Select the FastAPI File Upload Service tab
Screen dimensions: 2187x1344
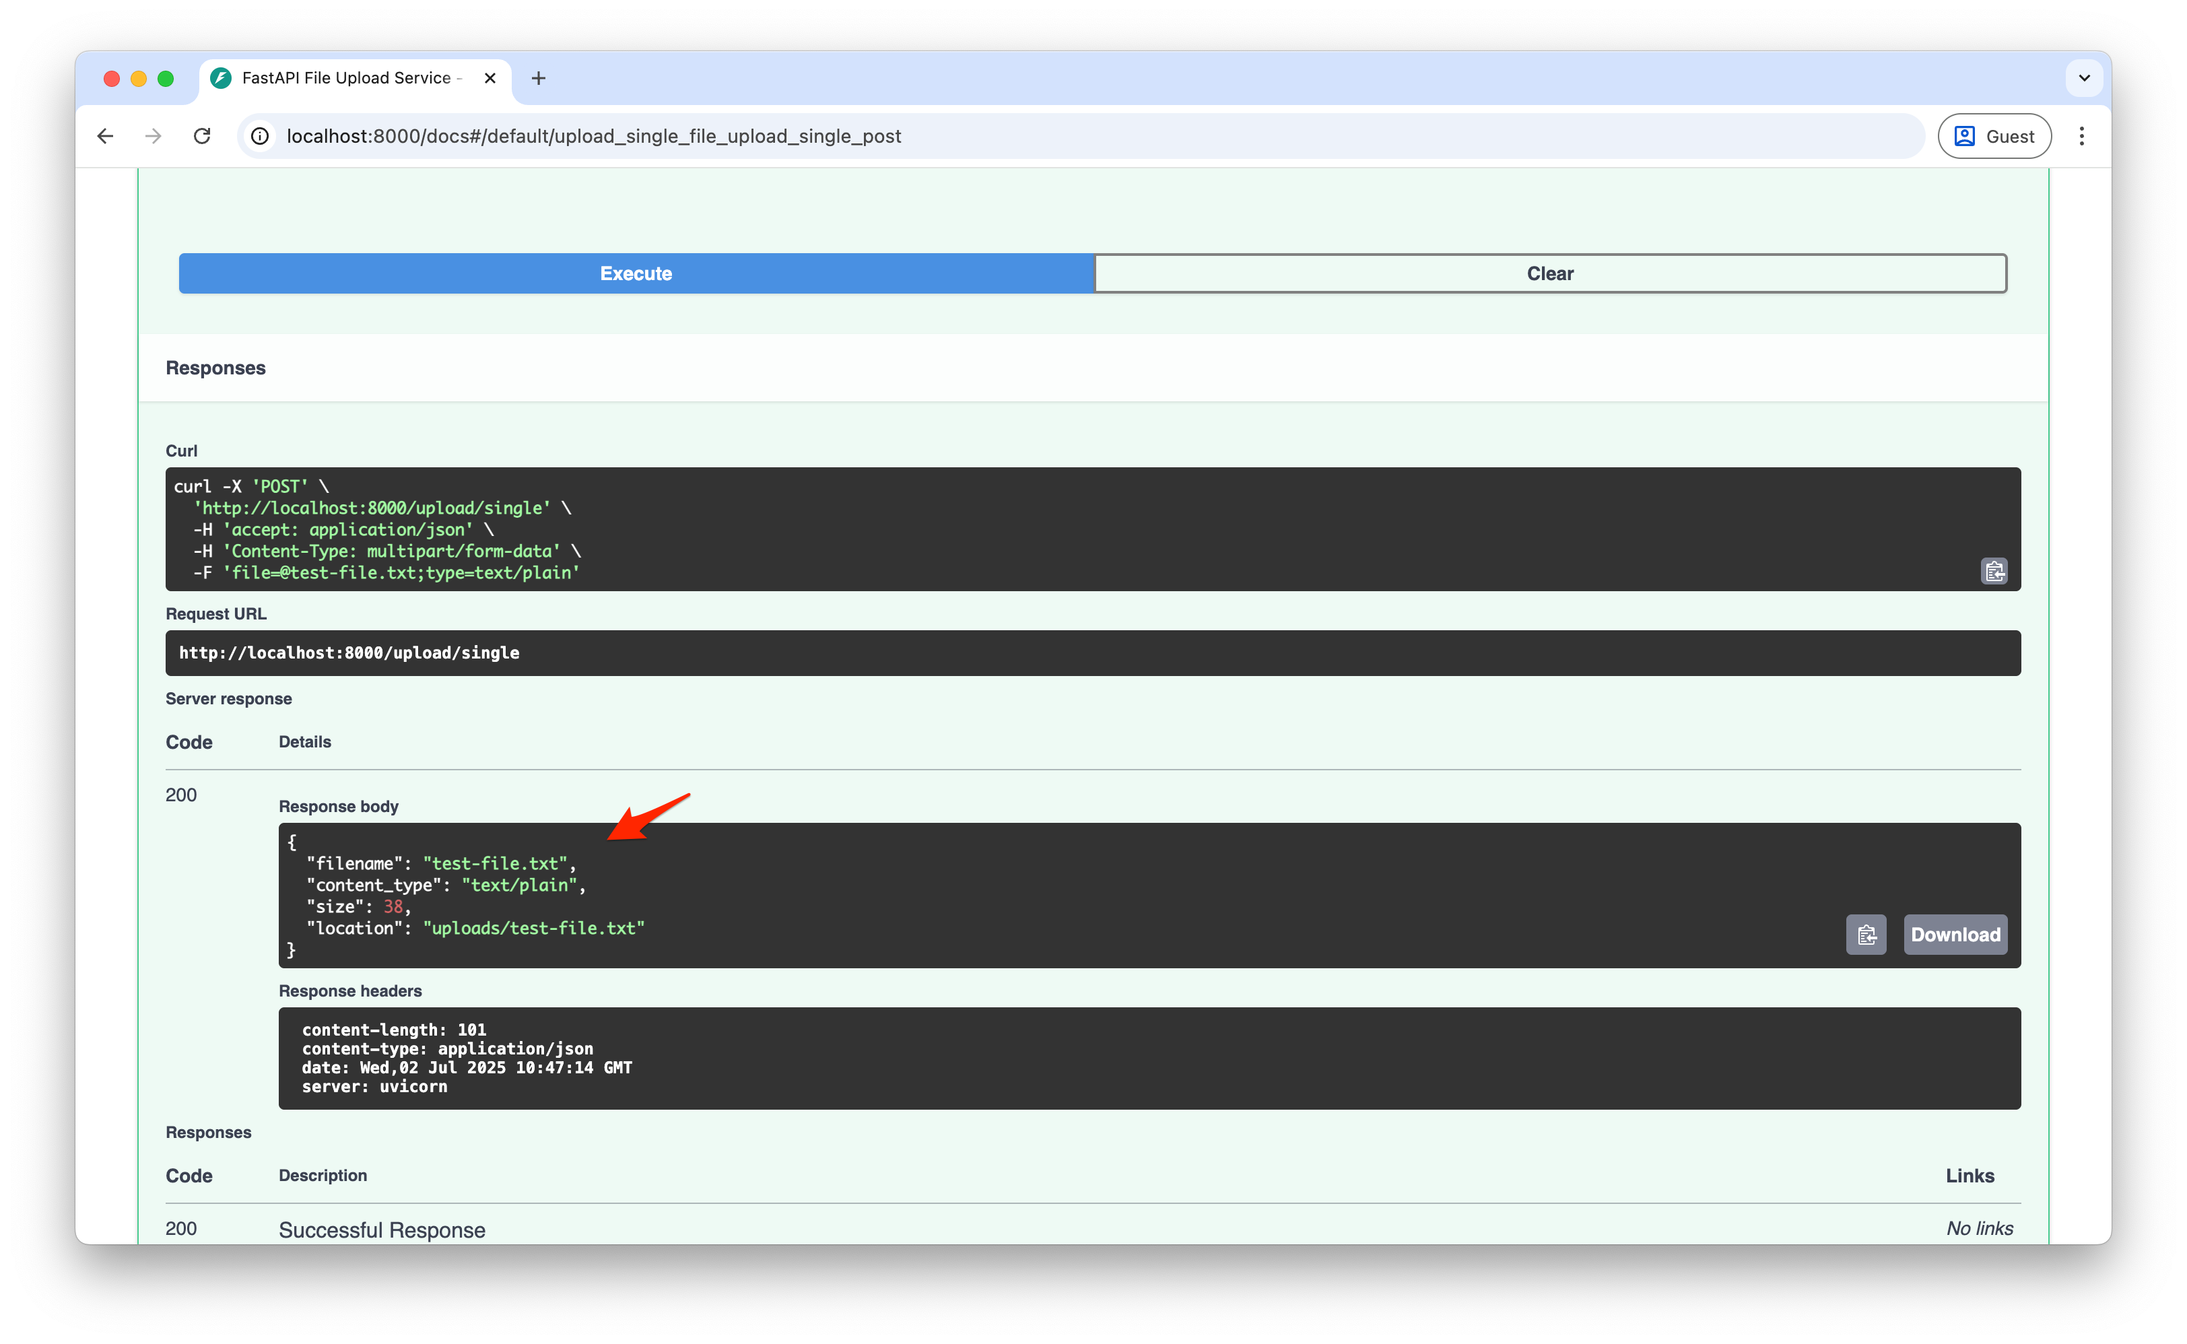click(347, 77)
